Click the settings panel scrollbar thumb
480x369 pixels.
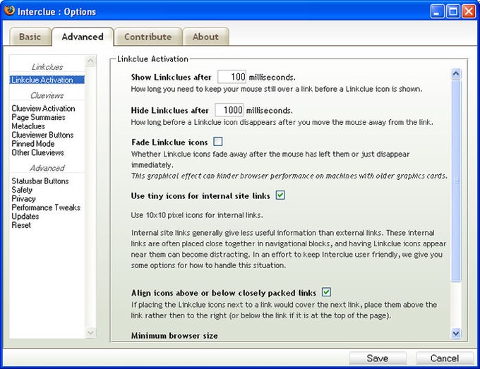(456, 181)
